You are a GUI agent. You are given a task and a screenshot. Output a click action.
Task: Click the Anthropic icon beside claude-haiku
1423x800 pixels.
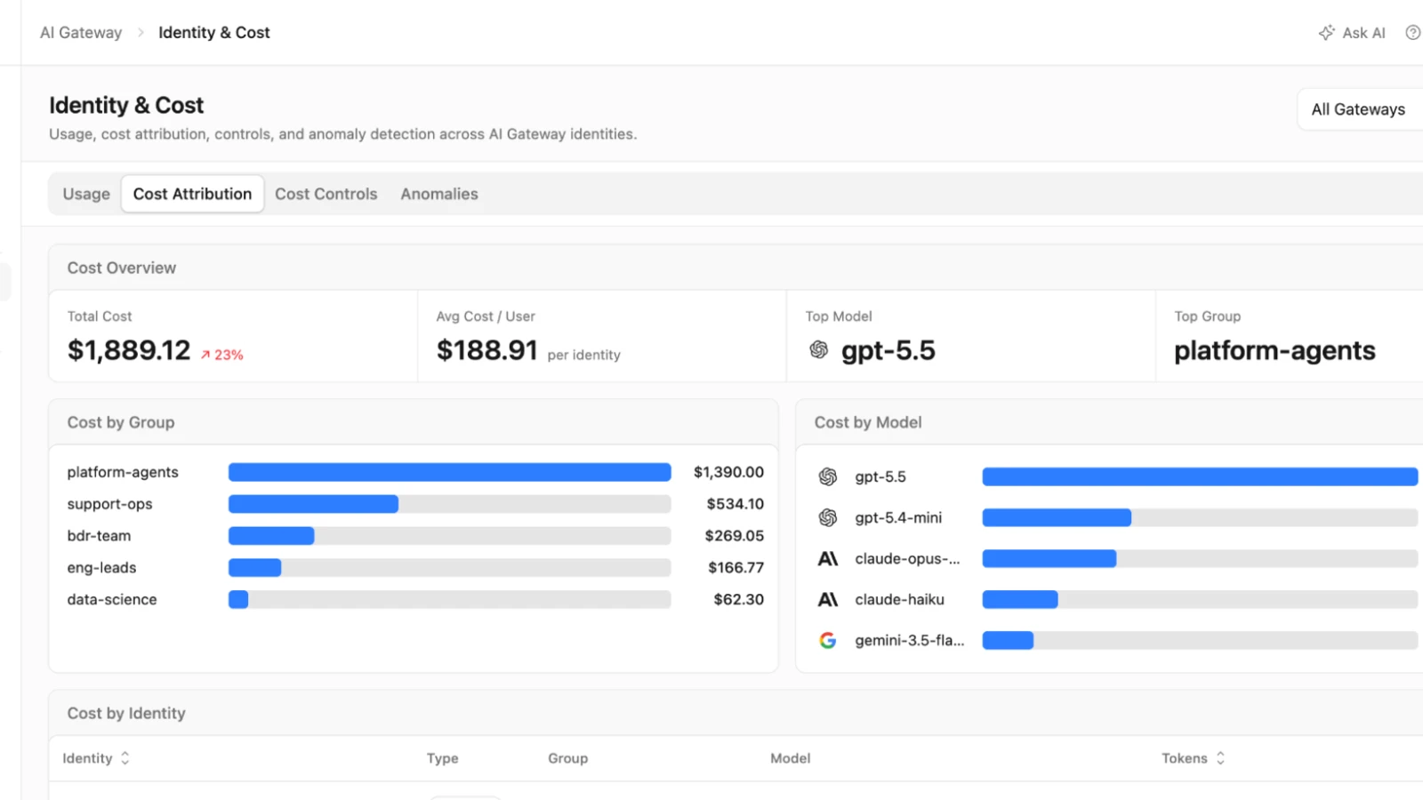pos(827,600)
